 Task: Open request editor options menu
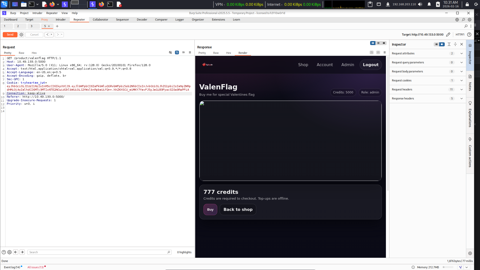coord(190,52)
